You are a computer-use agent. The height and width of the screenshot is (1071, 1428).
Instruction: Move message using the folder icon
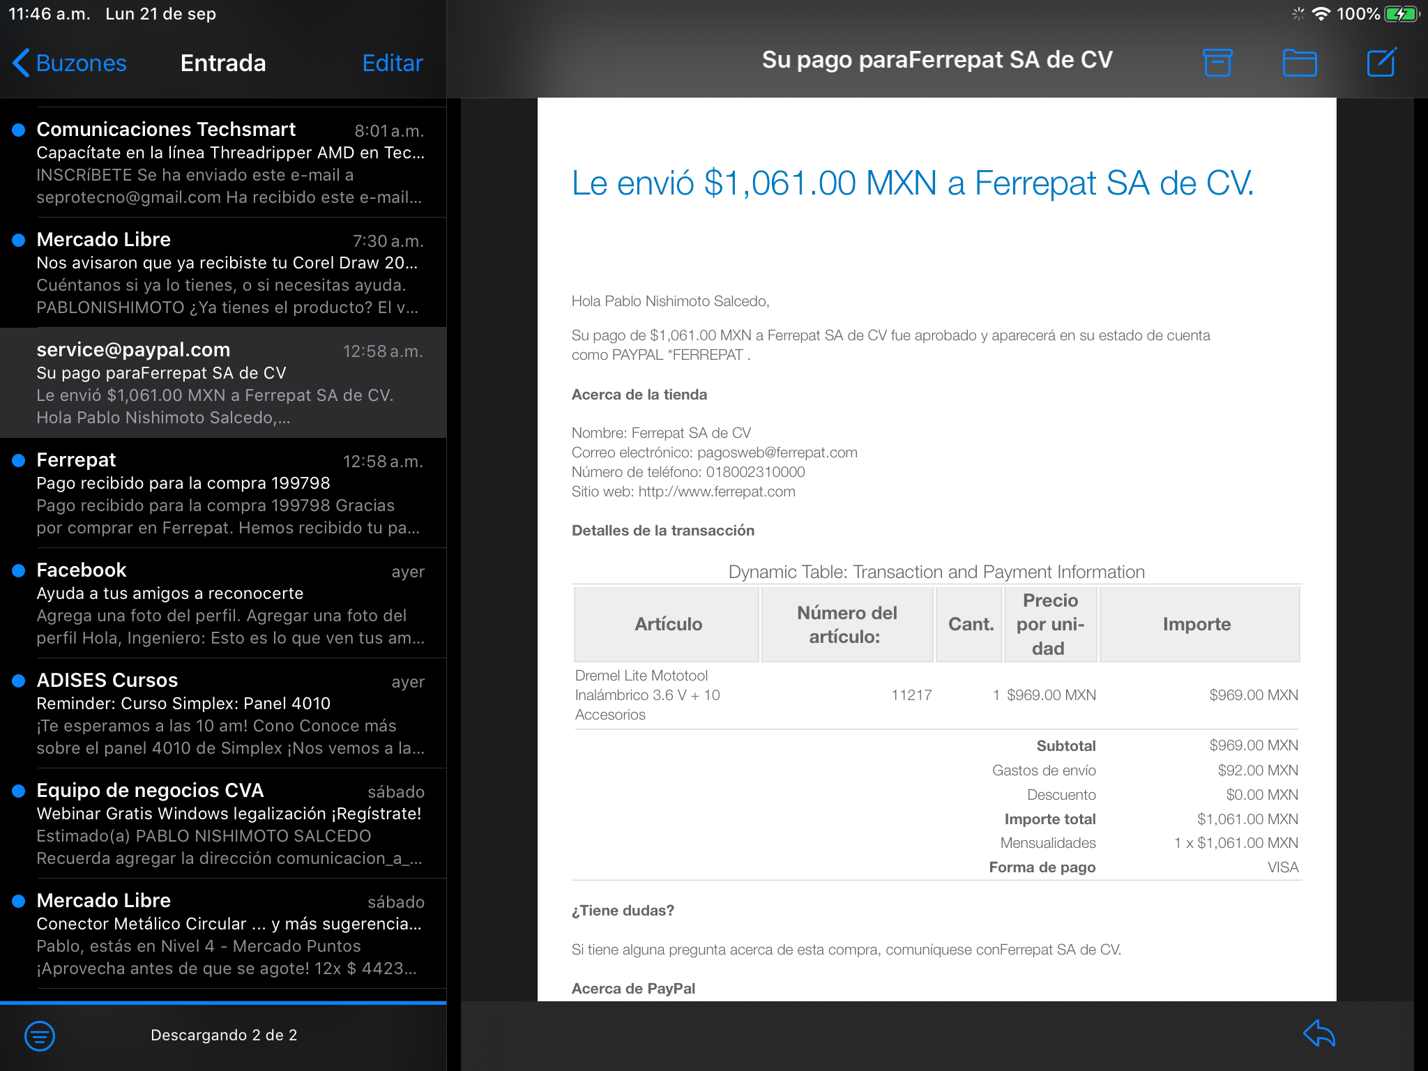pos(1300,62)
